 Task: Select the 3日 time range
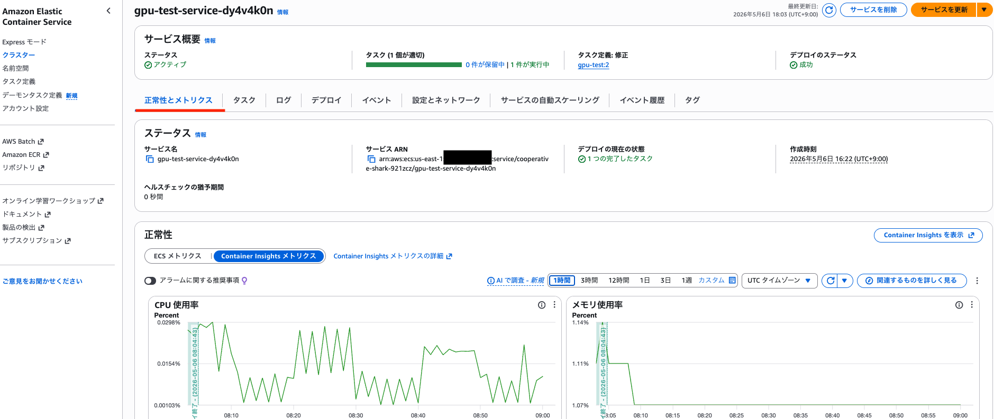[665, 281]
